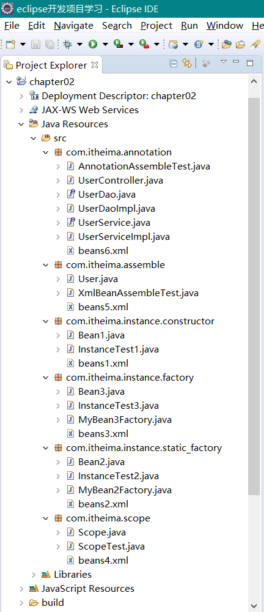Expand JAX-WS Web Services node
This screenshot has width=264, height=612.
pyautogui.click(x=21, y=110)
